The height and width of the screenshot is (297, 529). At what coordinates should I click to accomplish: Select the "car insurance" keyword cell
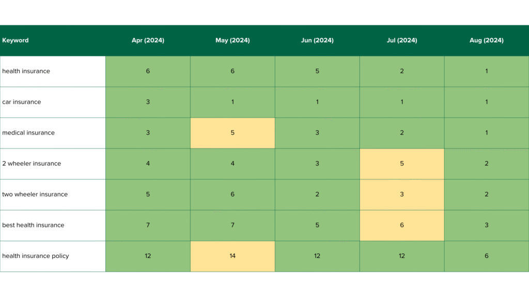click(22, 102)
